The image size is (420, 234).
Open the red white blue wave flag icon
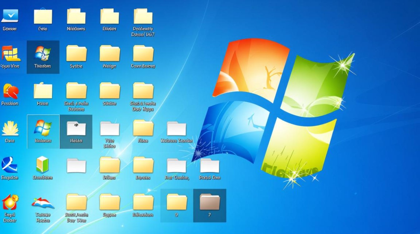(43, 203)
